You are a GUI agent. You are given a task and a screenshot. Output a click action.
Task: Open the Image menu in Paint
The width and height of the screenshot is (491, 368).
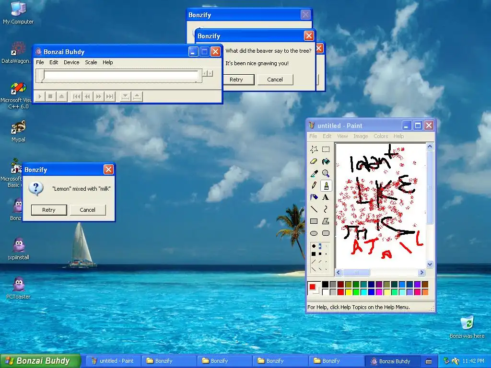(361, 136)
